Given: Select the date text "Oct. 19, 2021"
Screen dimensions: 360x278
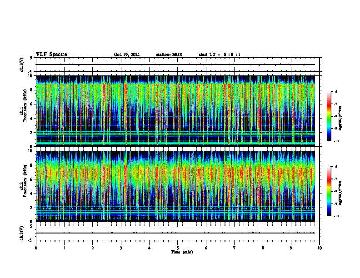Looking at the screenshot, I should (127, 55).
